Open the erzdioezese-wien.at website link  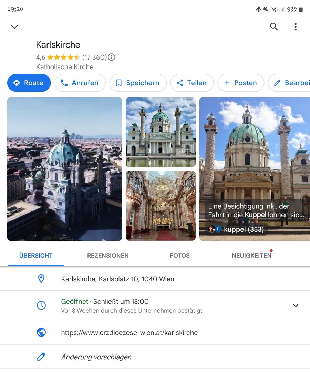click(x=129, y=333)
